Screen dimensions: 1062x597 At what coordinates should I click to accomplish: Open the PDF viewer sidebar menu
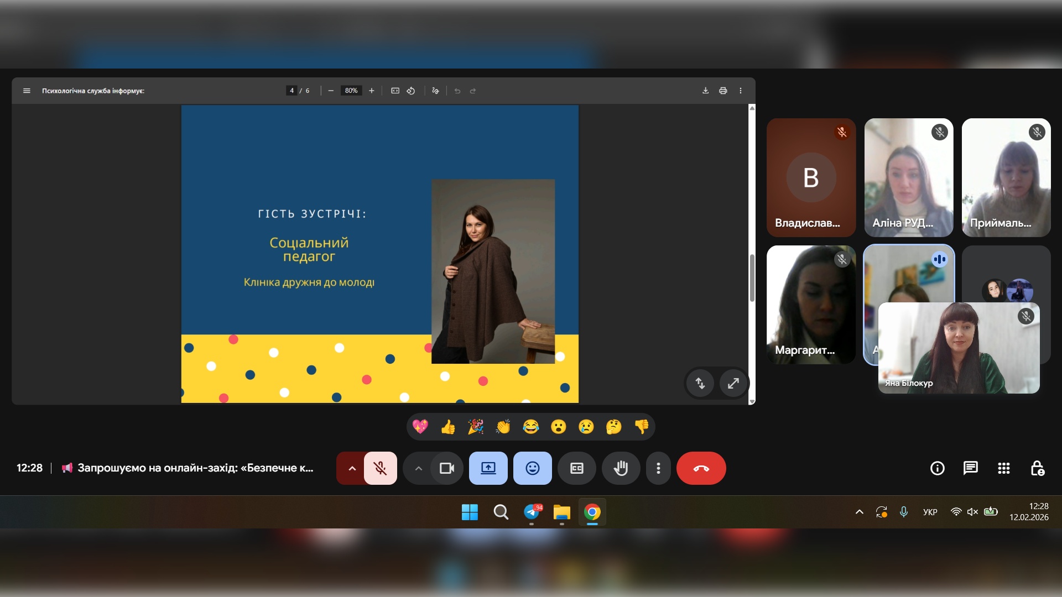tap(27, 91)
